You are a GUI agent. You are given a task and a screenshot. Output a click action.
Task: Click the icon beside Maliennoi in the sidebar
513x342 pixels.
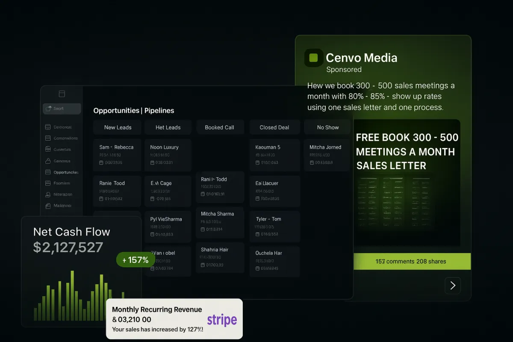tap(48, 206)
